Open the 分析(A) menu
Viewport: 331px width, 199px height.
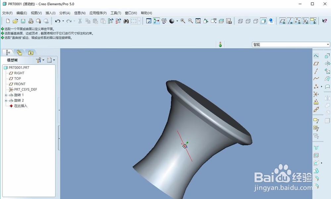tap(65, 13)
